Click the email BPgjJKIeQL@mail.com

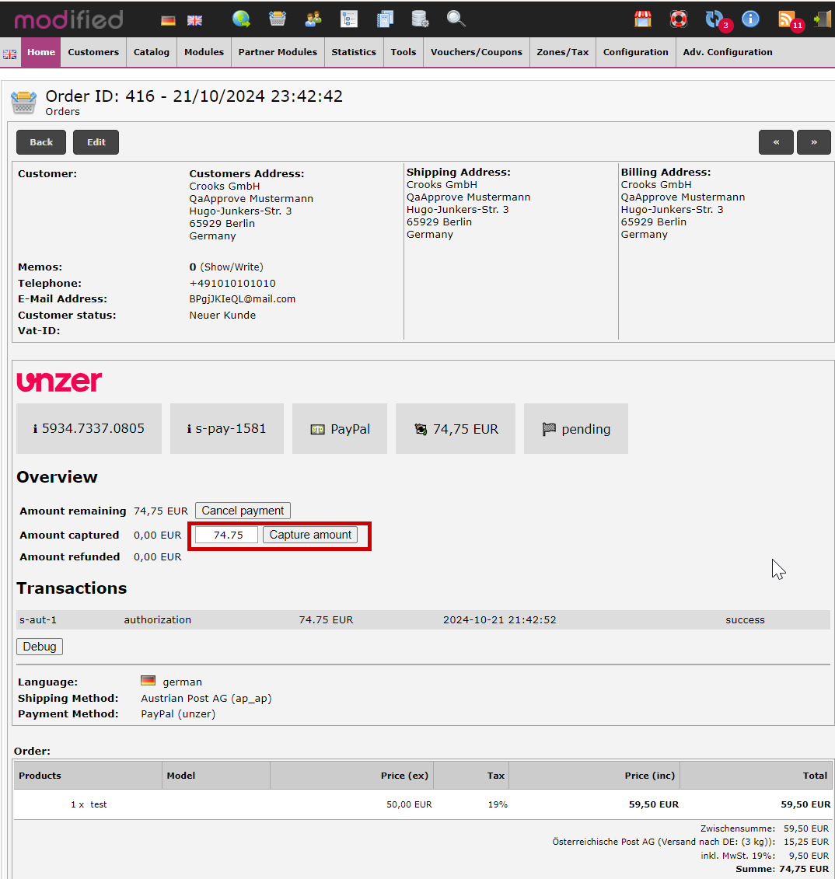[243, 298]
